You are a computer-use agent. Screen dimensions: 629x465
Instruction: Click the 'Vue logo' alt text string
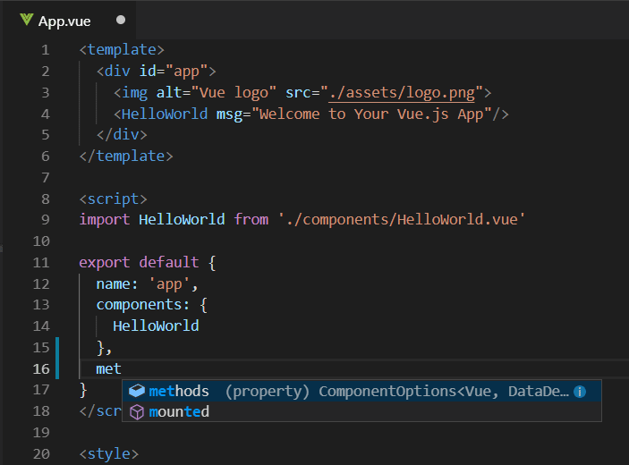click(234, 93)
